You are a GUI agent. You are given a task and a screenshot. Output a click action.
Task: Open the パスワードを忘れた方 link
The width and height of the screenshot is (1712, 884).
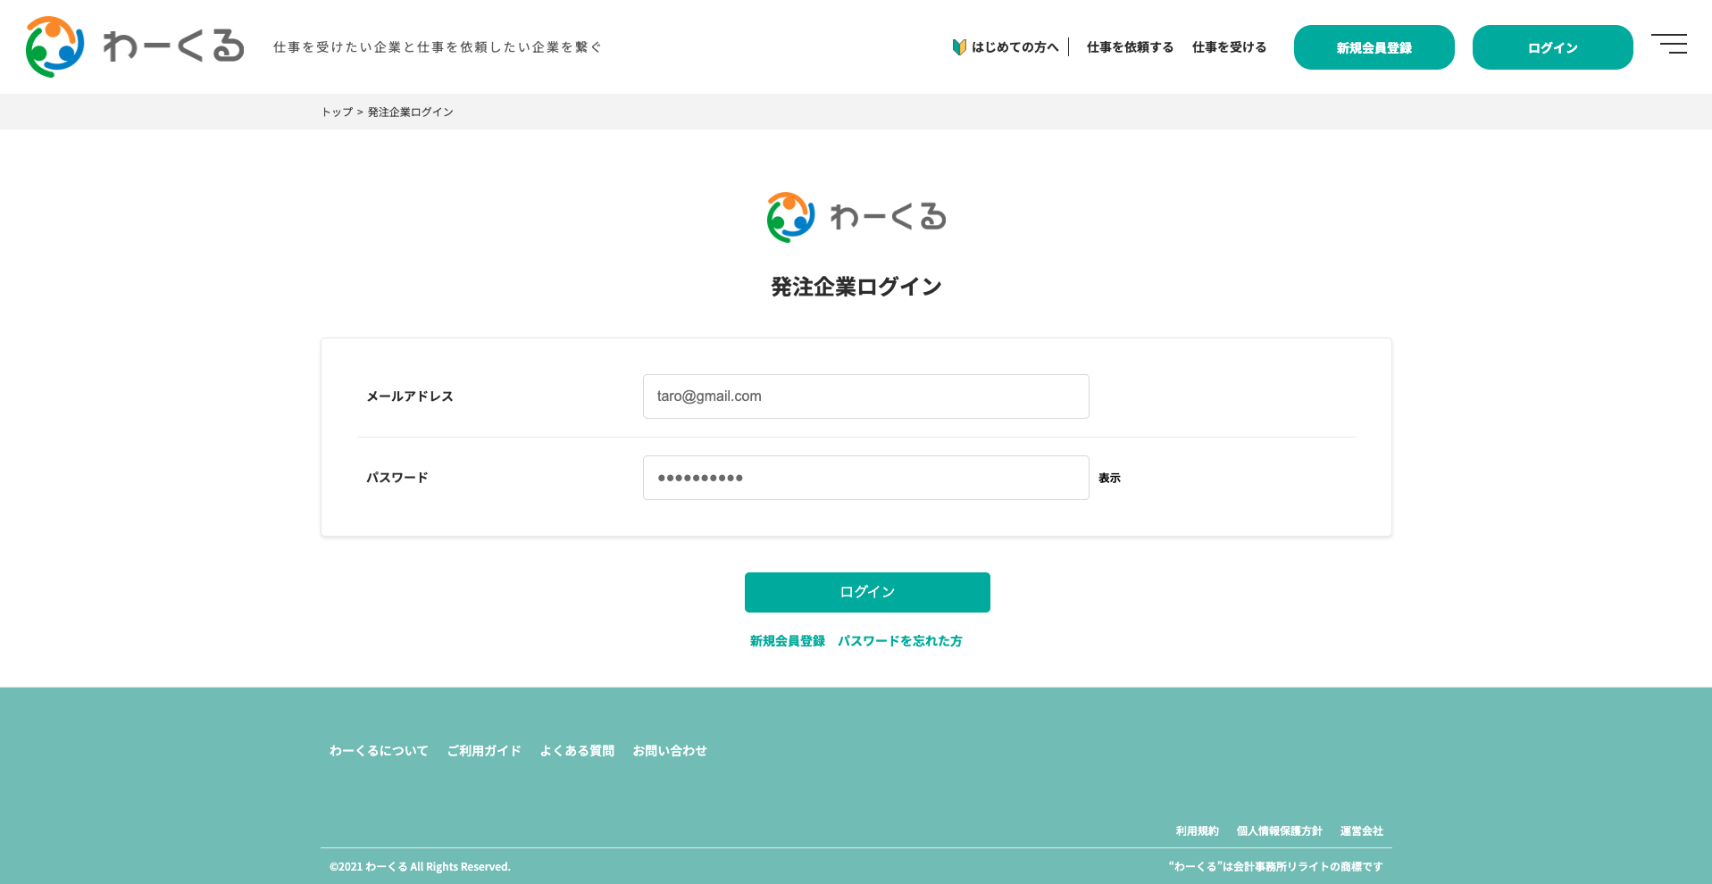point(899,641)
